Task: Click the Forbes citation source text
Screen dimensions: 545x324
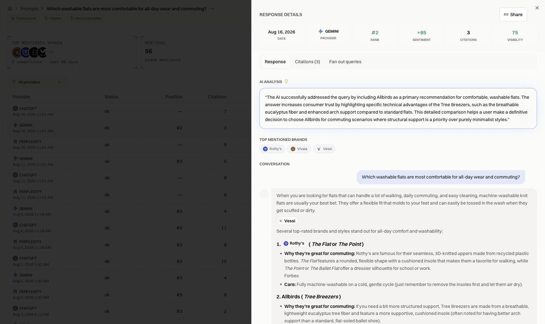Action: (x=291, y=276)
